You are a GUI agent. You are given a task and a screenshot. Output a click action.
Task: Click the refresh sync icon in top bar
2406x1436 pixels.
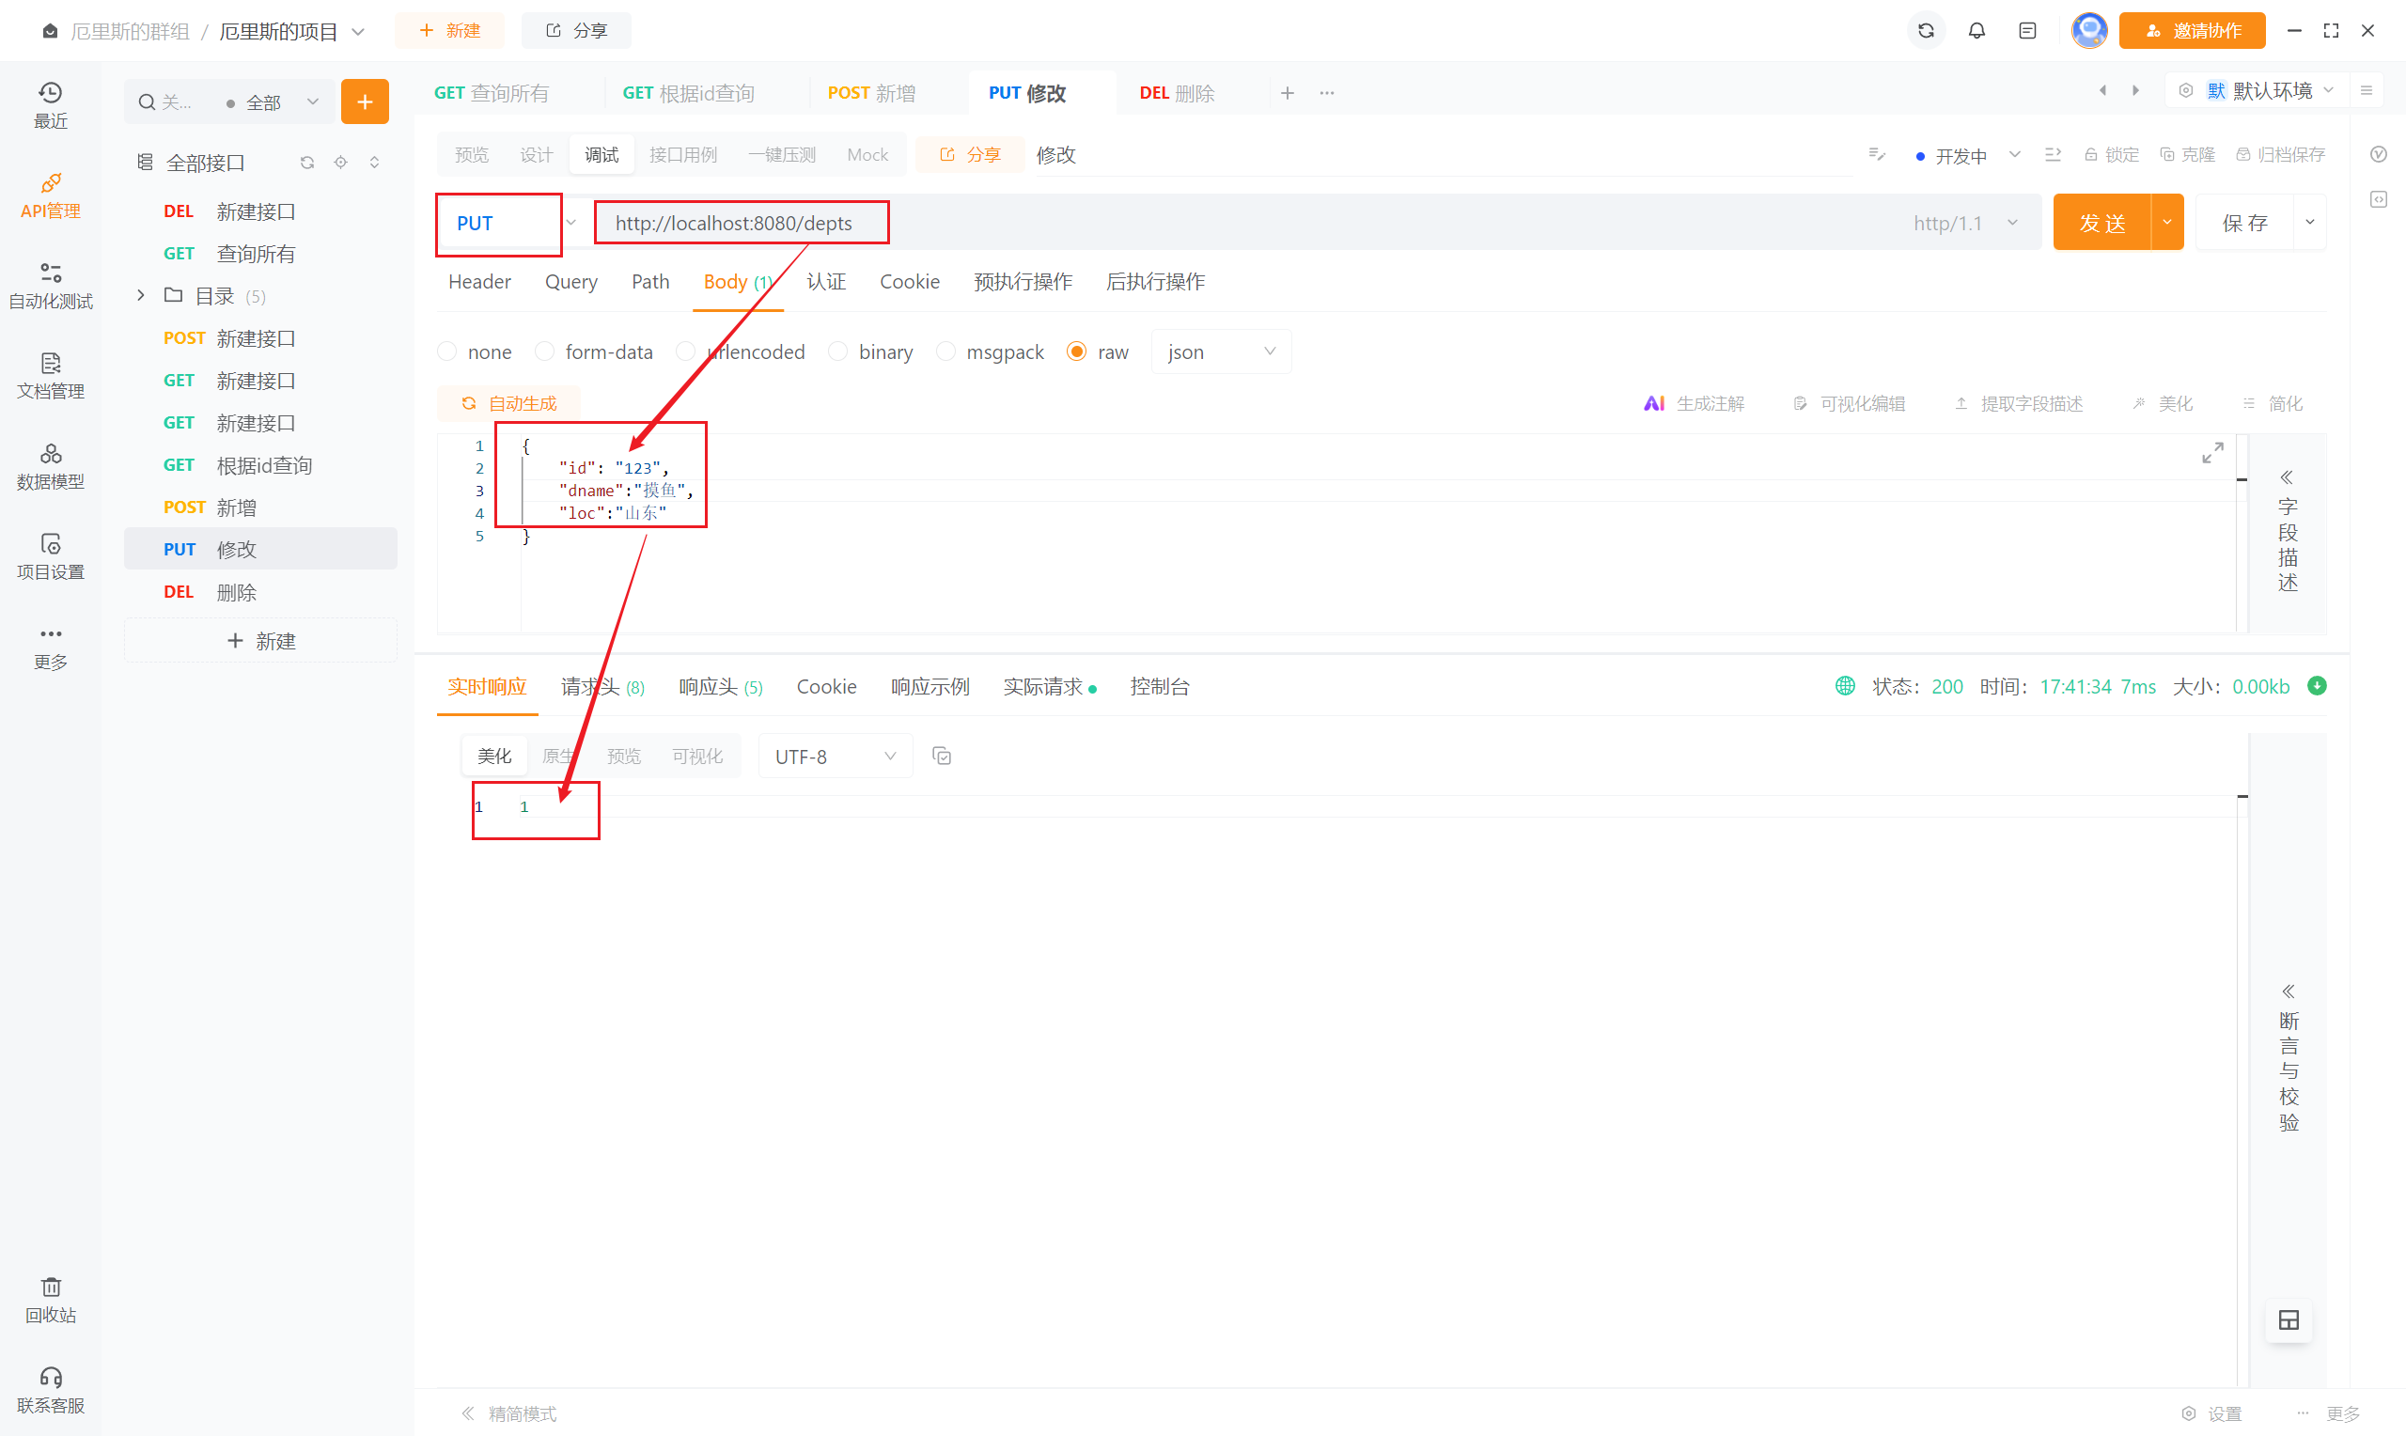tap(1925, 31)
